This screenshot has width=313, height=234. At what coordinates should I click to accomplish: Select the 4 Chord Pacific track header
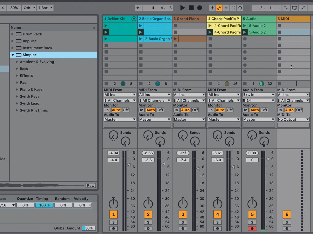224,19
